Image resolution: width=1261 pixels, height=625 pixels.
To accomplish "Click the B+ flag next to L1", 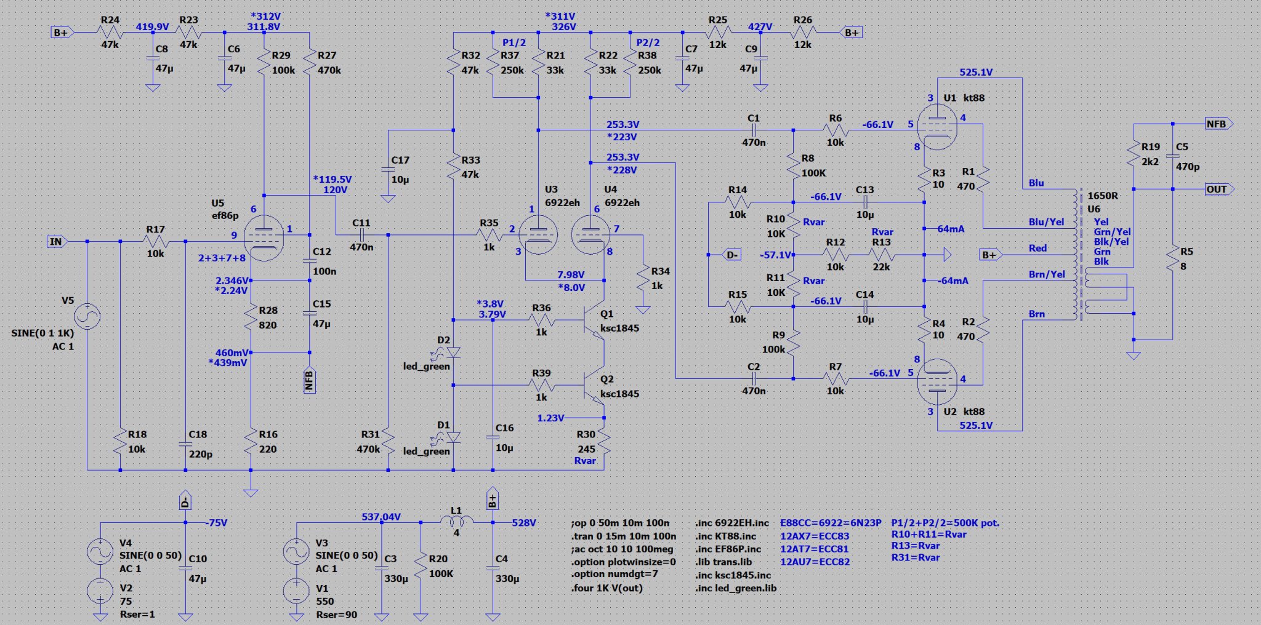I will (x=493, y=499).
